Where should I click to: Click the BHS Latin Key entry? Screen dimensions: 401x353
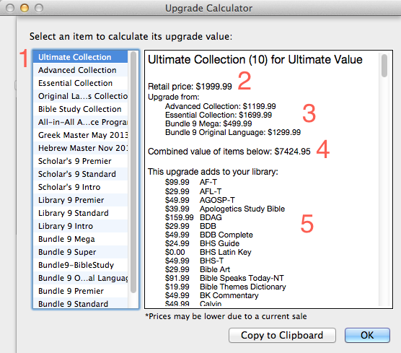208,252
